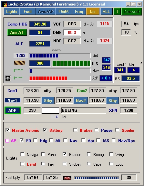Enable the AP autopilot checkbox
Screen dimensions: 144x186
pyautogui.click(x=7, y=141)
